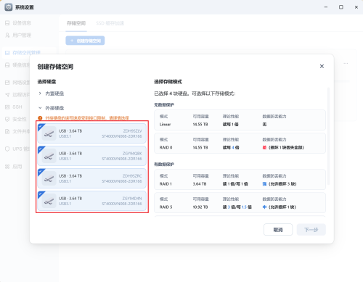Open SSH settings in the sidebar
Screen dimensions: 363x282
coord(14,107)
